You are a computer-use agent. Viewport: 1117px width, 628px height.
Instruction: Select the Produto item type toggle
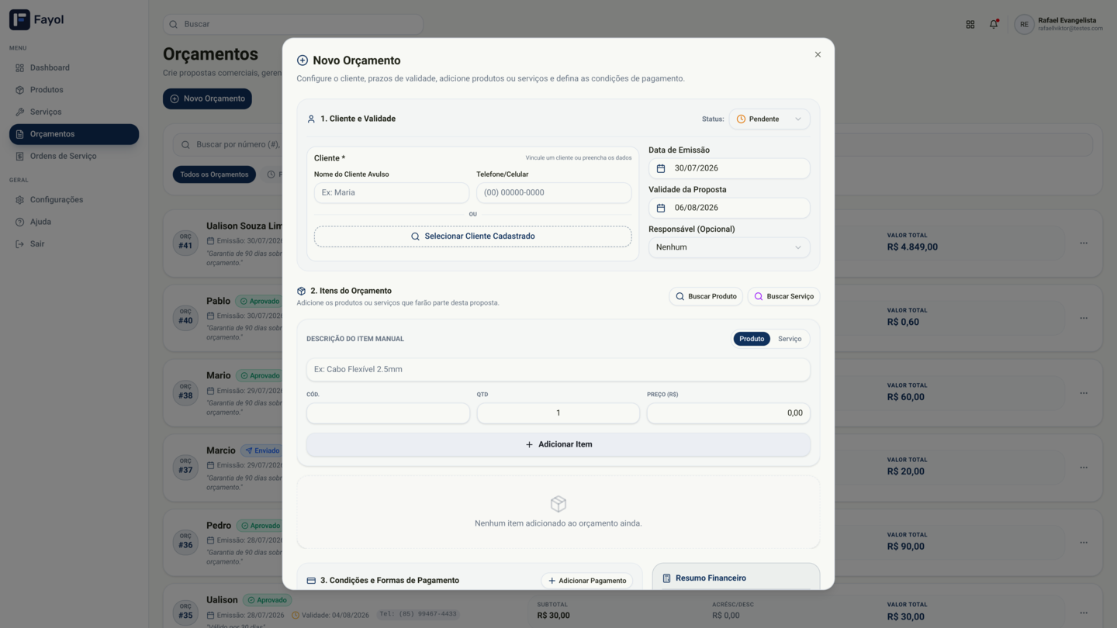click(752, 339)
